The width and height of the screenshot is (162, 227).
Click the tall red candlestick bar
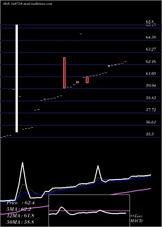pyautogui.click(x=64, y=73)
